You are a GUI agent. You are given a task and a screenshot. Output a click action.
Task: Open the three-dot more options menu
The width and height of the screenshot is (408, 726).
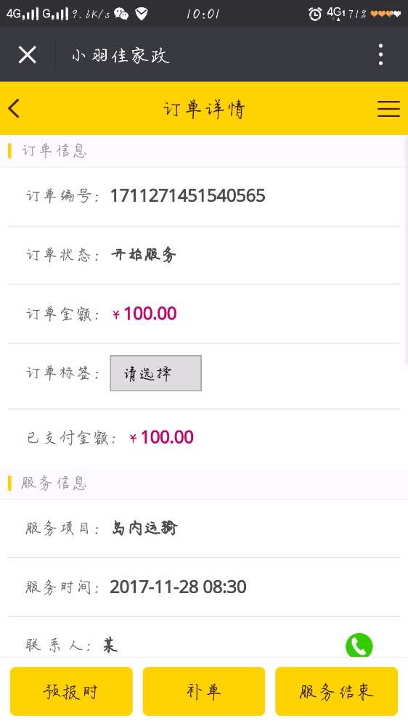click(x=380, y=54)
